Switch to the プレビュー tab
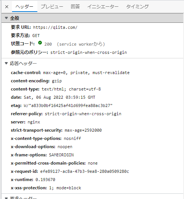 tap(52, 7)
